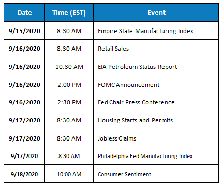Select the Retail Sales event cell
Viewport: 223px width, 187px height.
click(156, 49)
